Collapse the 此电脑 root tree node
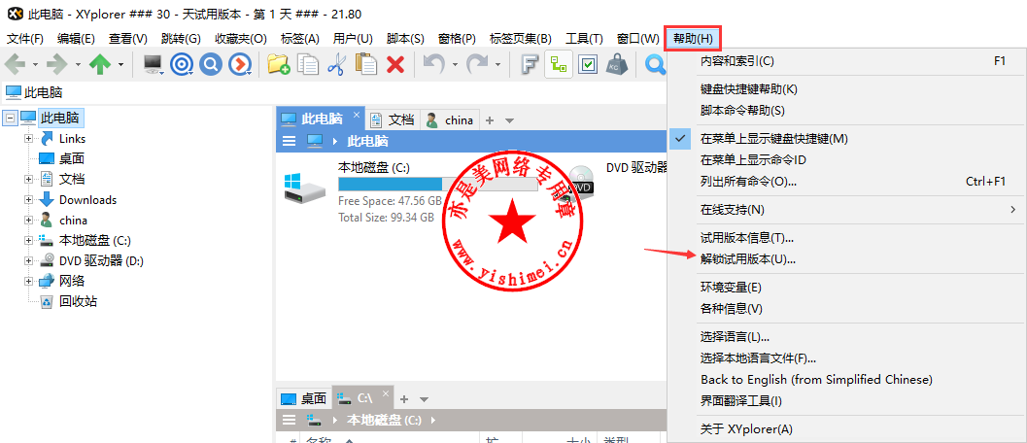 pyautogui.click(x=9, y=119)
